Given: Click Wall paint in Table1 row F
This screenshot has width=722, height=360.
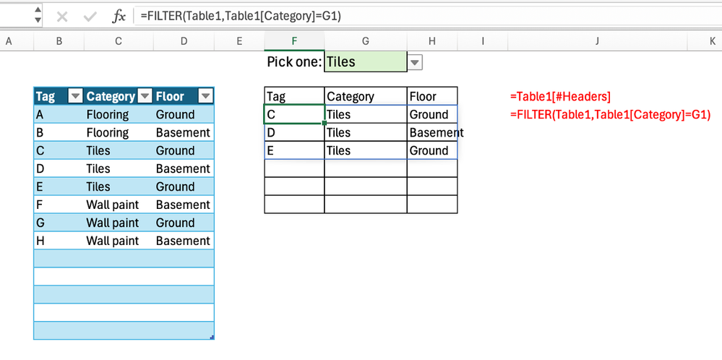Looking at the screenshot, I should 112,205.
